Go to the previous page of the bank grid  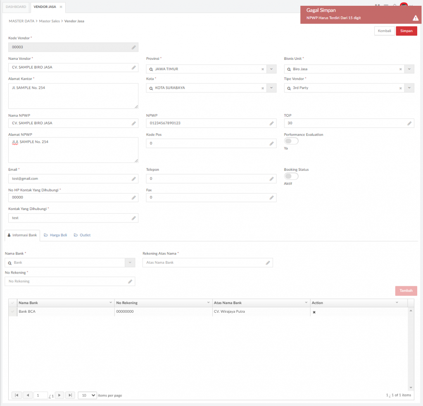coord(28,395)
